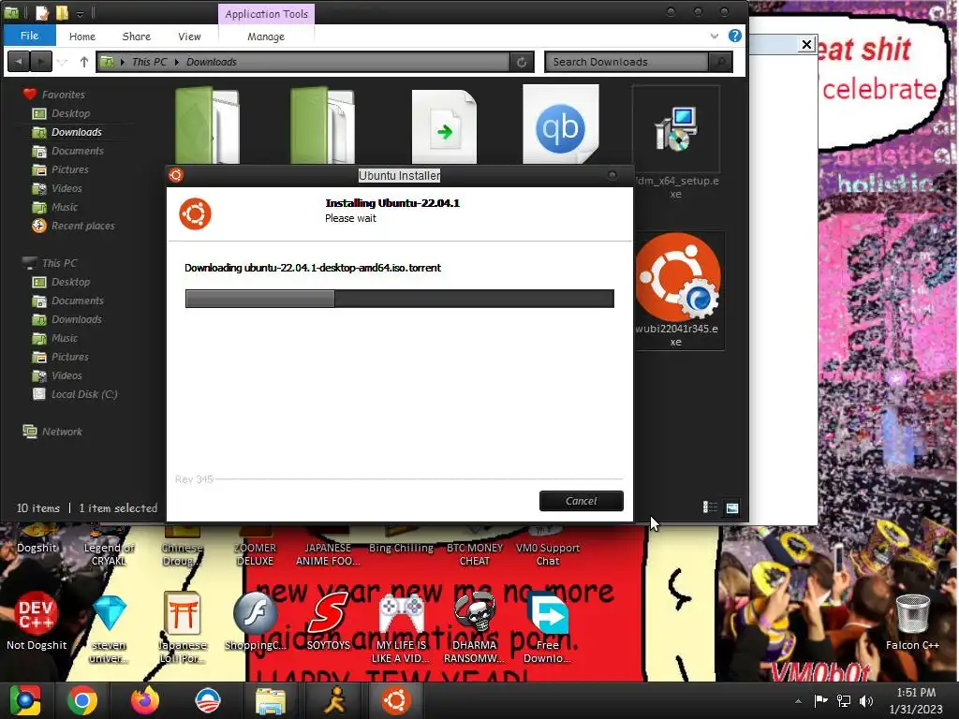The width and height of the screenshot is (959, 719).
Task: Select Documents under Favorites
Action: click(67, 151)
